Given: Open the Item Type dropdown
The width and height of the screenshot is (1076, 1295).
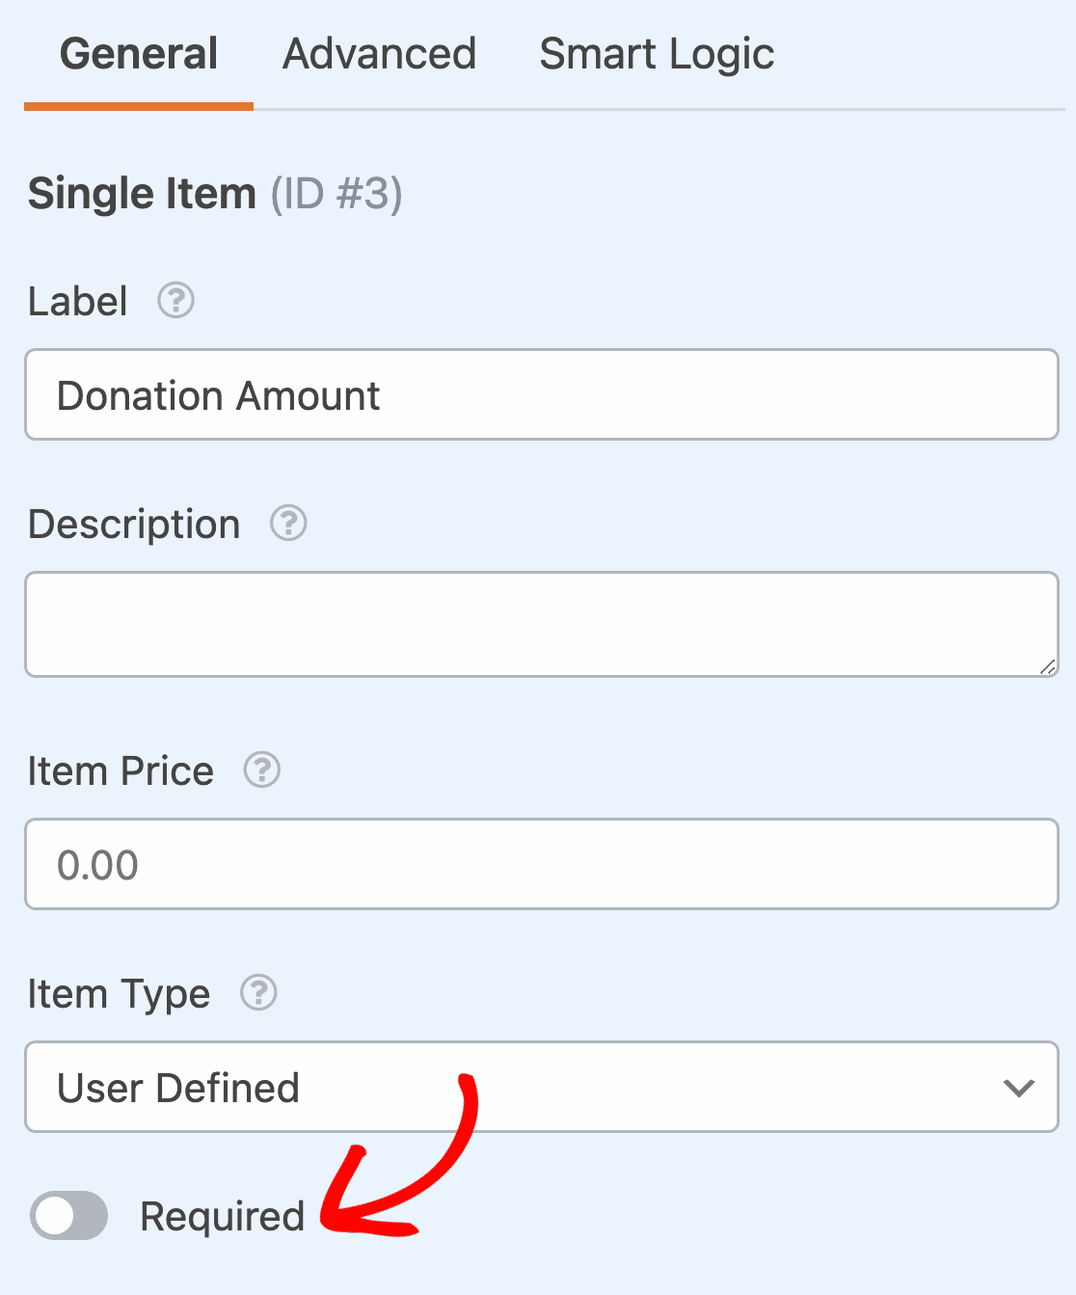Looking at the screenshot, I should click(542, 1087).
